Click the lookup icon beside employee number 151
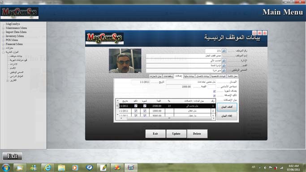Viewport: 306px width, 172px height. (224, 51)
